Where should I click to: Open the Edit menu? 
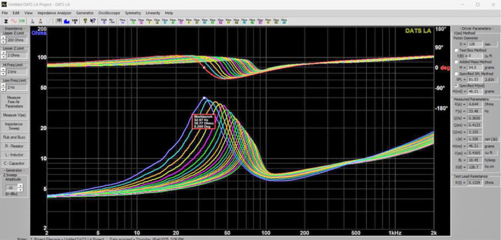point(16,13)
